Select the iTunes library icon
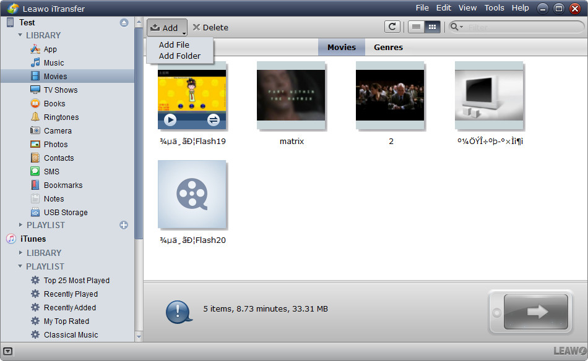This screenshot has height=361, width=588. 11,239
